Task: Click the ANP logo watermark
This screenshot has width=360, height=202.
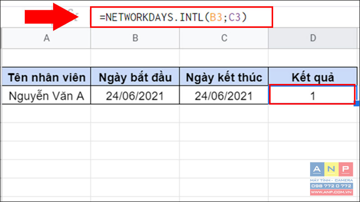Action: tap(330, 170)
